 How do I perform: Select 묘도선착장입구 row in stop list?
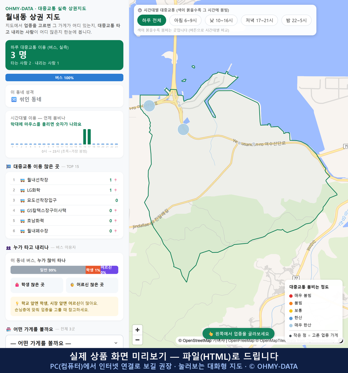[x=64, y=200]
